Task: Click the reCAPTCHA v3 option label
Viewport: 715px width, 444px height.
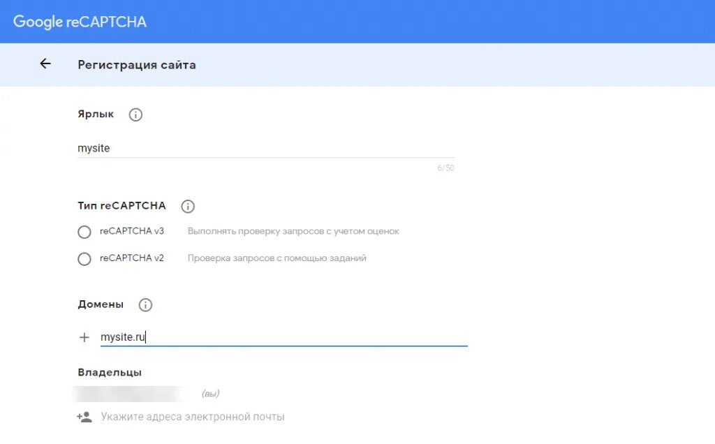Action: 132,231
